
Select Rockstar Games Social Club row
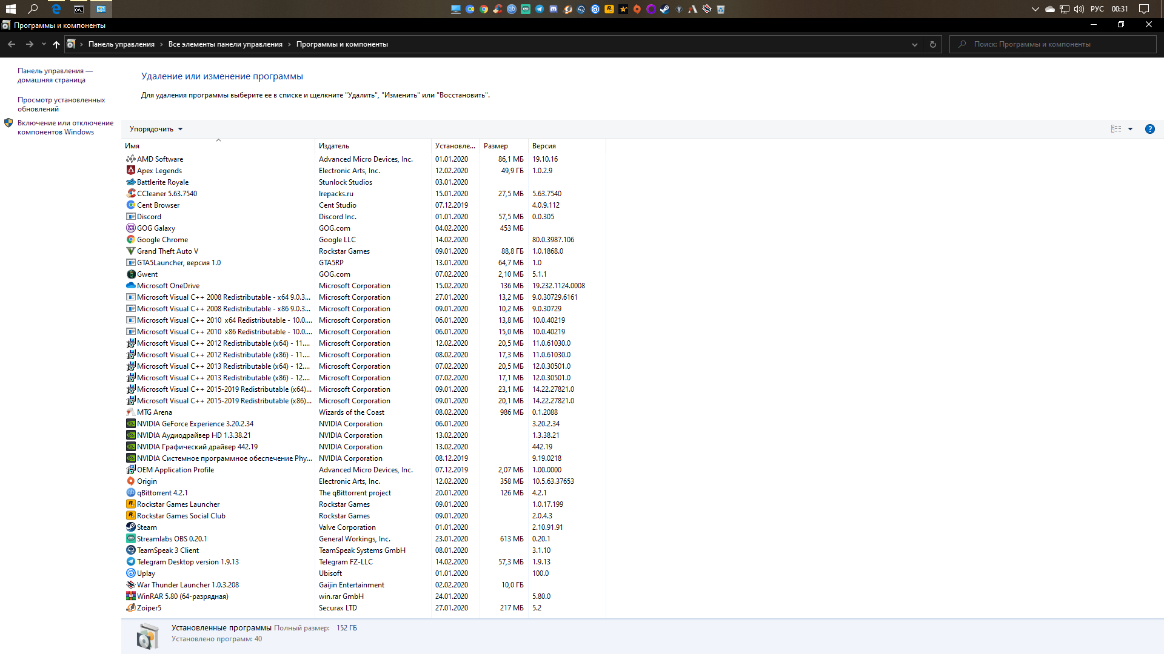pos(364,516)
